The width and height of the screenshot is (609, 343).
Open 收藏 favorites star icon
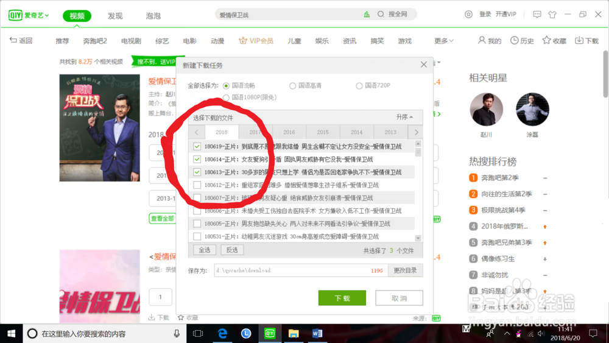[546, 40]
